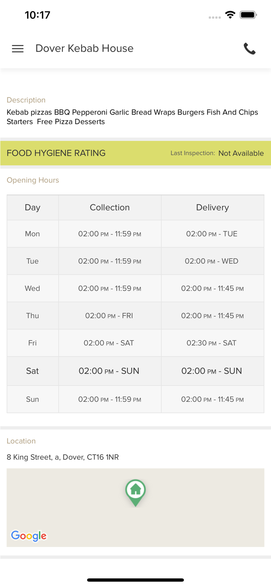Click the Google logo on map

pyautogui.click(x=29, y=535)
